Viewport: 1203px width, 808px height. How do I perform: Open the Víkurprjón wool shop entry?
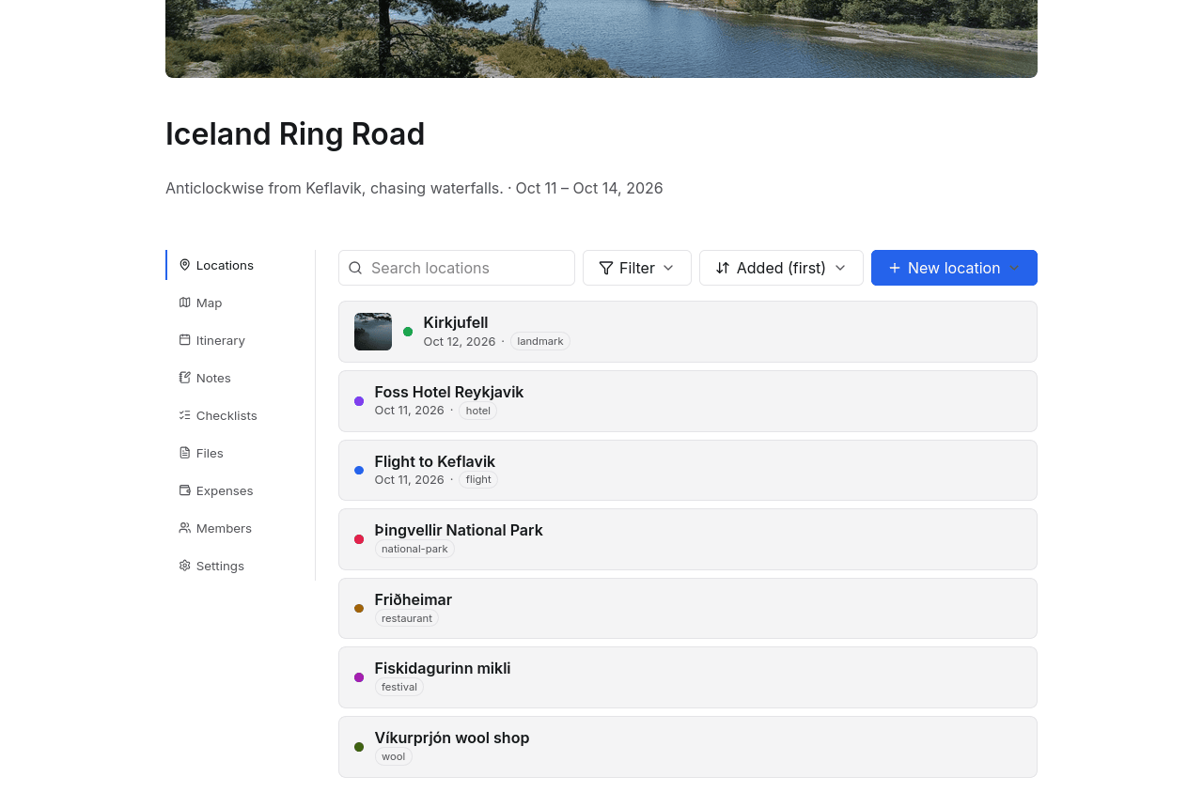(688, 747)
